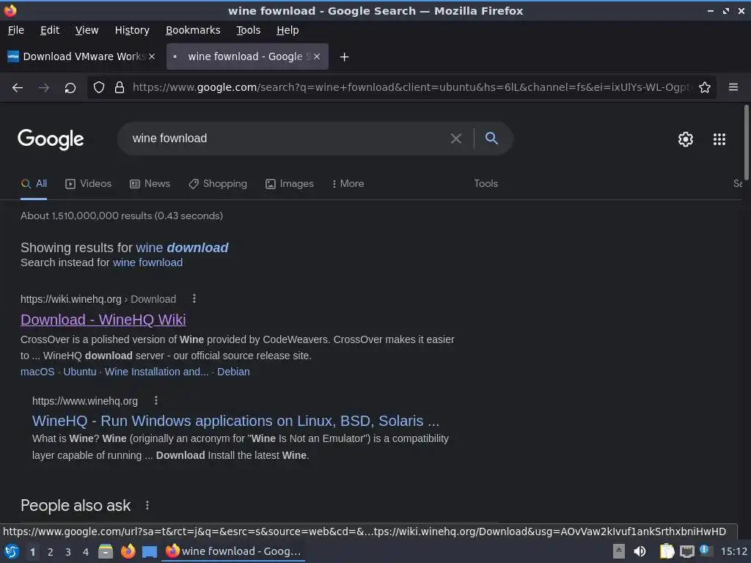View site security lock info
The image size is (751, 563).
[x=120, y=88]
